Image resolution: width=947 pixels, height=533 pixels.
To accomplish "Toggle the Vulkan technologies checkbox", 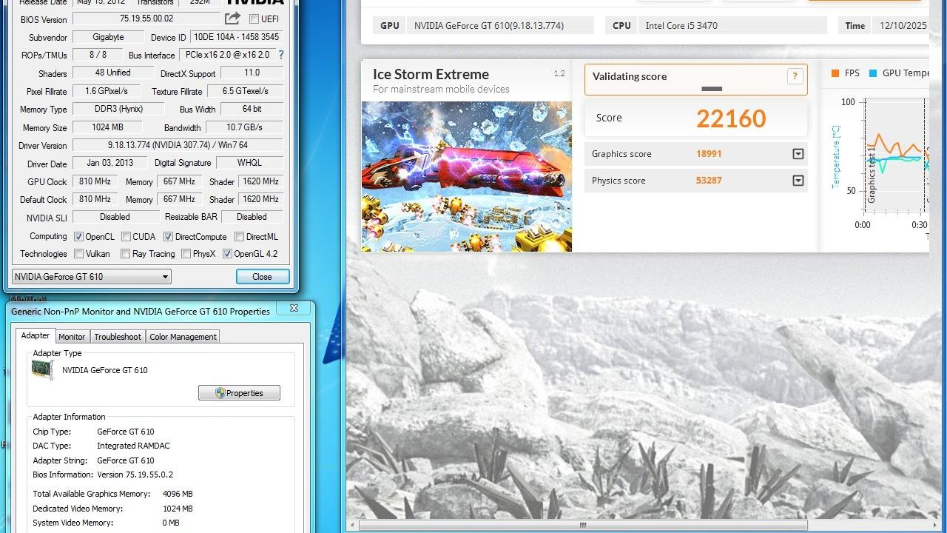I will [x=79, y=254].
